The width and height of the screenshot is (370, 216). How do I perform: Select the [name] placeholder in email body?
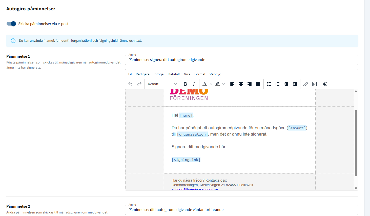coord(186,115)
